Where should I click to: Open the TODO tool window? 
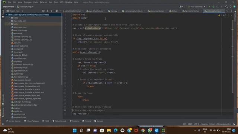coord(46,121)
